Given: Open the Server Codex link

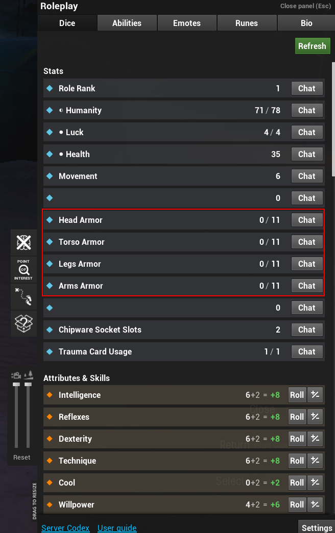Looking at the screenshot, I should 65,528.
